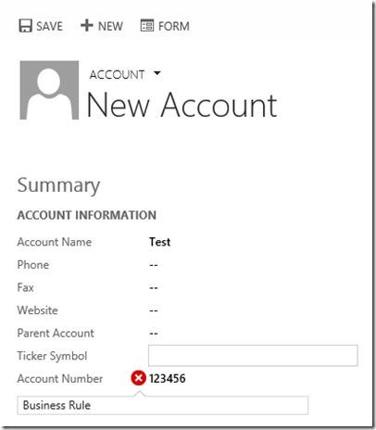Click the empty Phone field value
Viewport: 376px width, 430px height.
154,265
